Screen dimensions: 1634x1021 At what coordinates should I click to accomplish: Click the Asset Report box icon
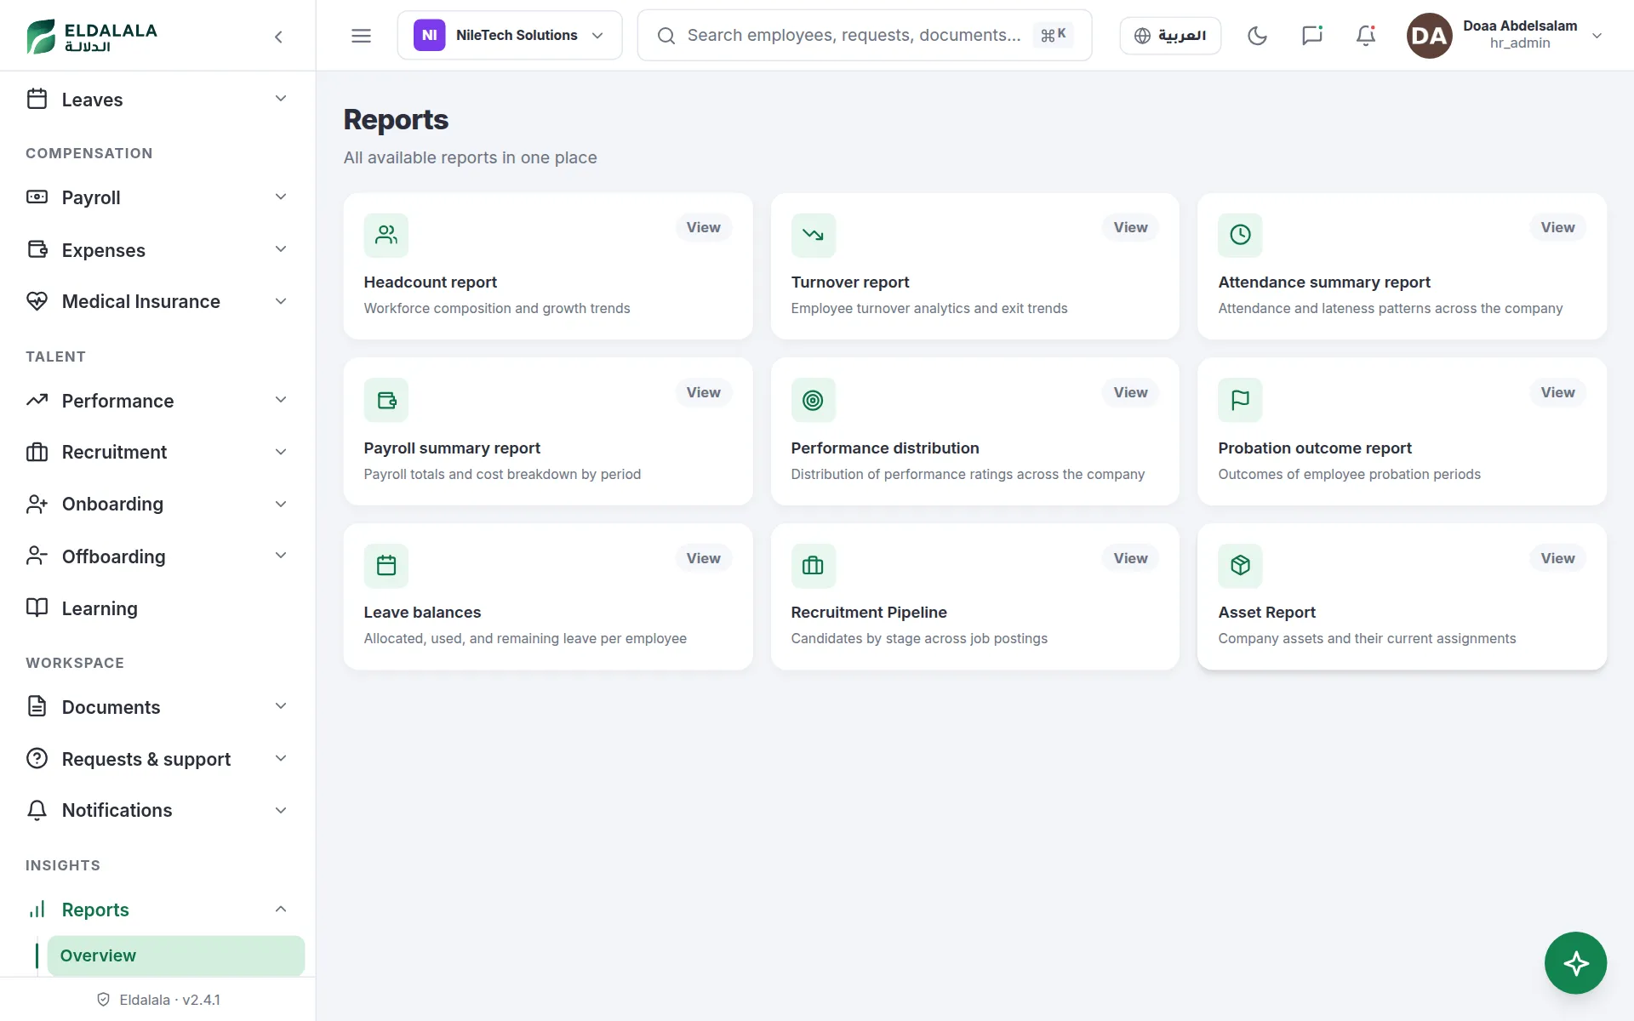coord(1240,566)
